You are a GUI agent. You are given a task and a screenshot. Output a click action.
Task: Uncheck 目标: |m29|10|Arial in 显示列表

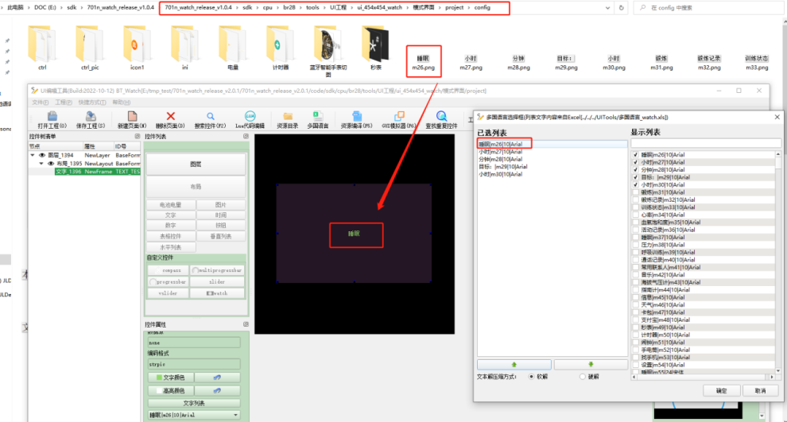tap(635, 178)
